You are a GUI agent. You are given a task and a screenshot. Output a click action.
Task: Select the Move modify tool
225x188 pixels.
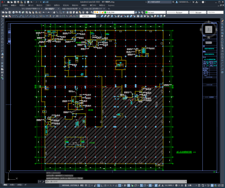[x=222, y=36]
